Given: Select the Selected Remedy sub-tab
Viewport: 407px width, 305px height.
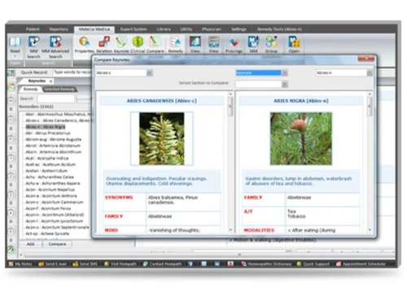Looking at the screenshot, I should point(59,89).
